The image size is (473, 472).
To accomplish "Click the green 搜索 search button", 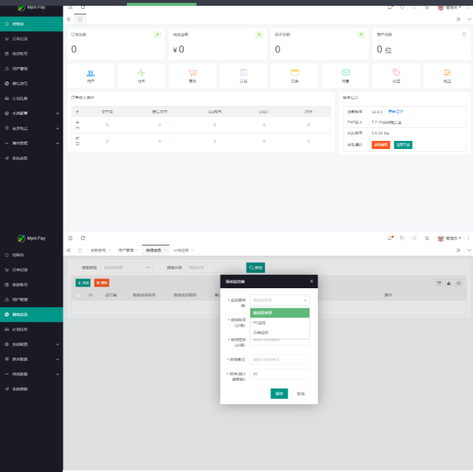I will pyautogui.click(x=256, y=267).
